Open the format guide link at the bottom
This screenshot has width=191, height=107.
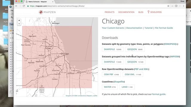tap(159, 94)
